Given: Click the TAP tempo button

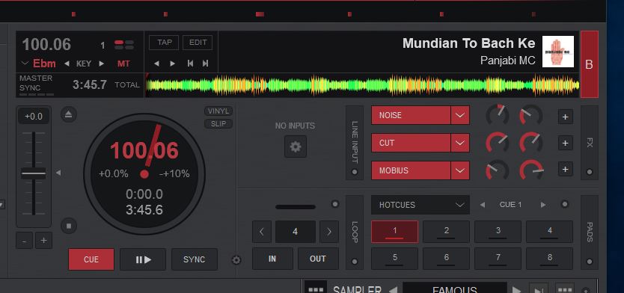Looking at the screenshot, I should (164, 43).
